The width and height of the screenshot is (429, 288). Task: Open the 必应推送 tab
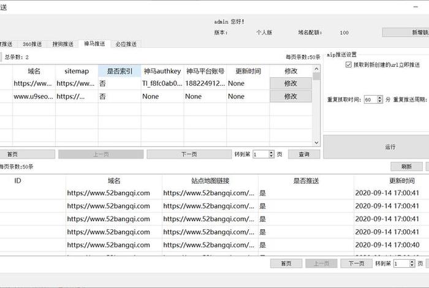coord(126,44)
